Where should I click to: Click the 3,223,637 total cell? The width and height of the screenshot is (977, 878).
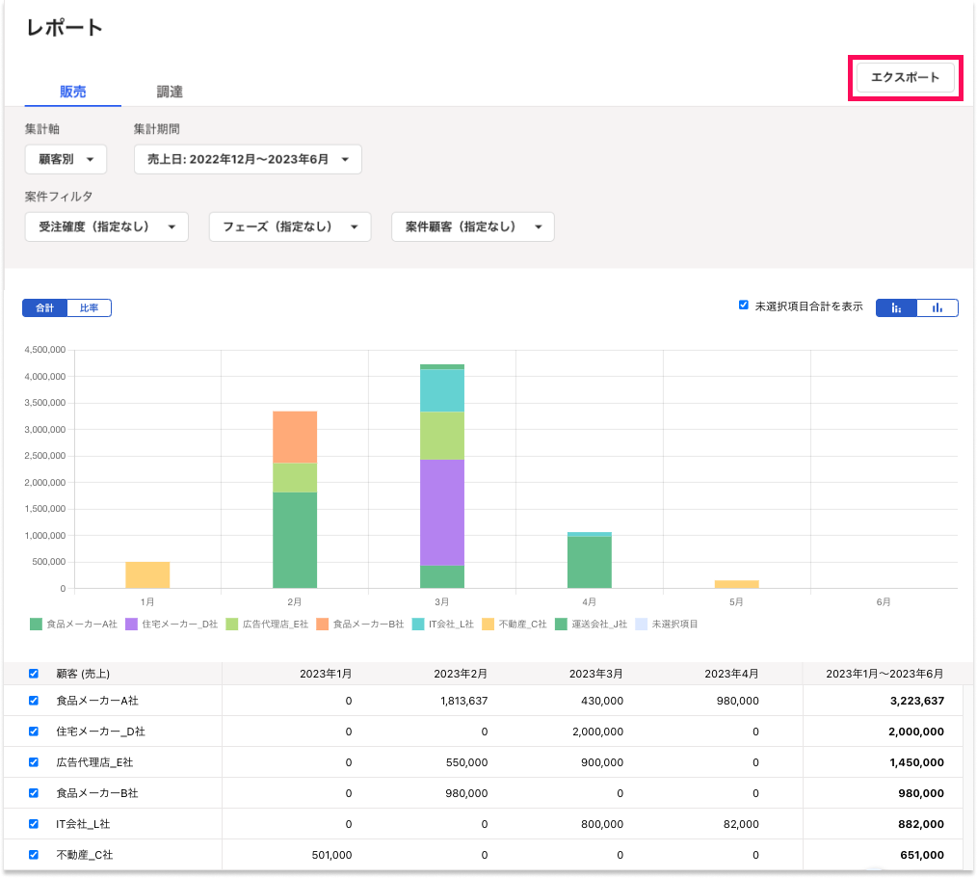917,701
